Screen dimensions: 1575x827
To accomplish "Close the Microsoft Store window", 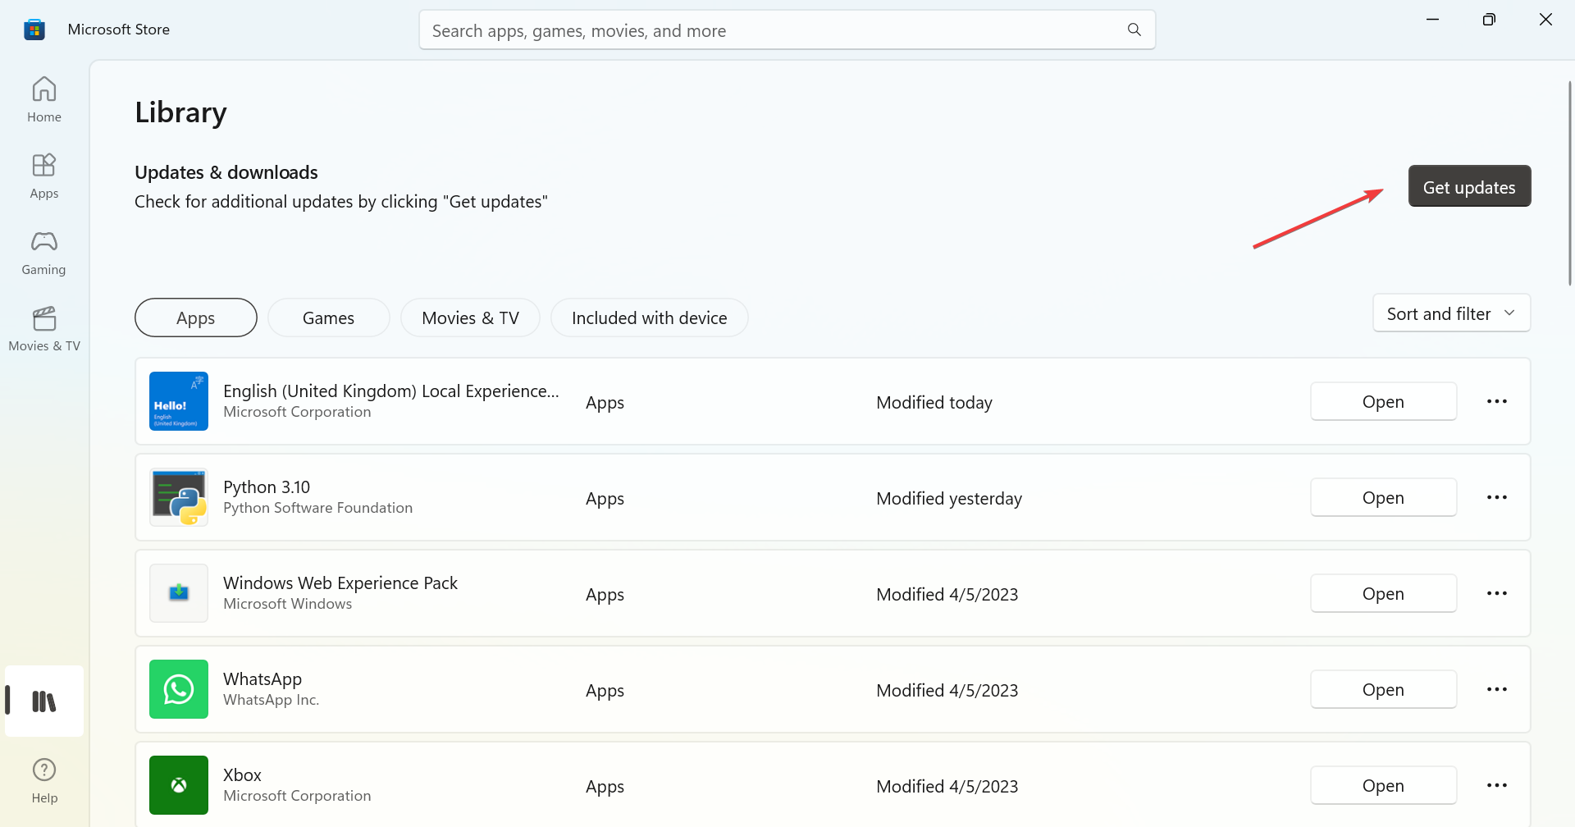I will click(1545, 20).
